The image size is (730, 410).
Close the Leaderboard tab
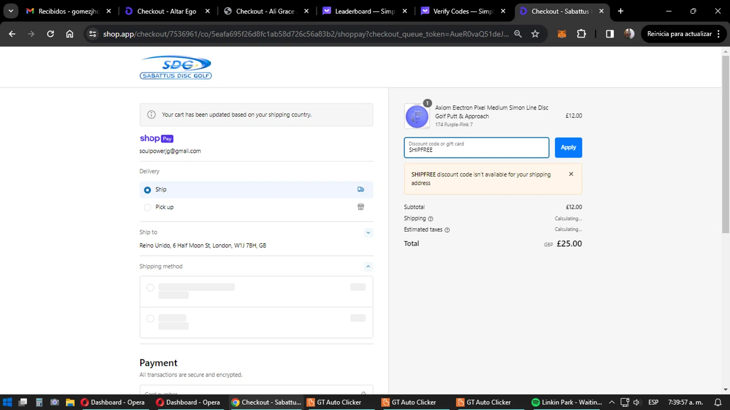405,11
